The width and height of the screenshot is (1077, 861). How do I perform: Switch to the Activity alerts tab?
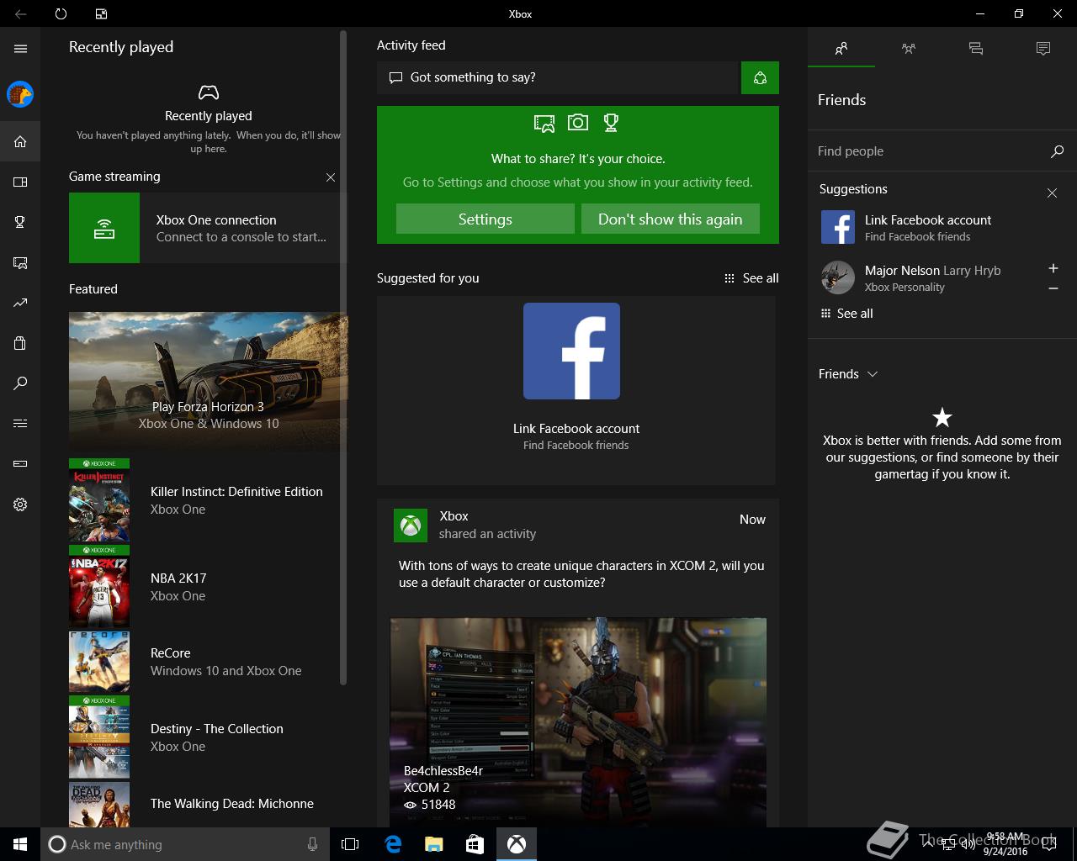[x=1043, y=48]
